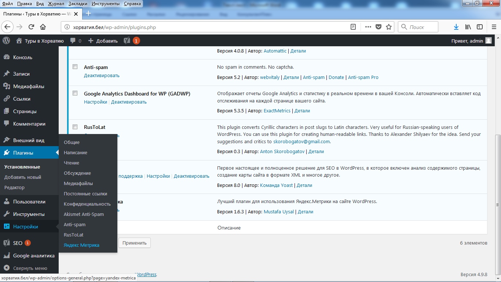Choose Постоянные ссылки in settings submenu

tap(85, 194)
